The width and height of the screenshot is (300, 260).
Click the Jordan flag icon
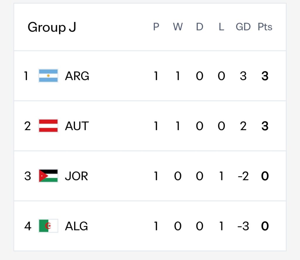(x=48, y=176)
